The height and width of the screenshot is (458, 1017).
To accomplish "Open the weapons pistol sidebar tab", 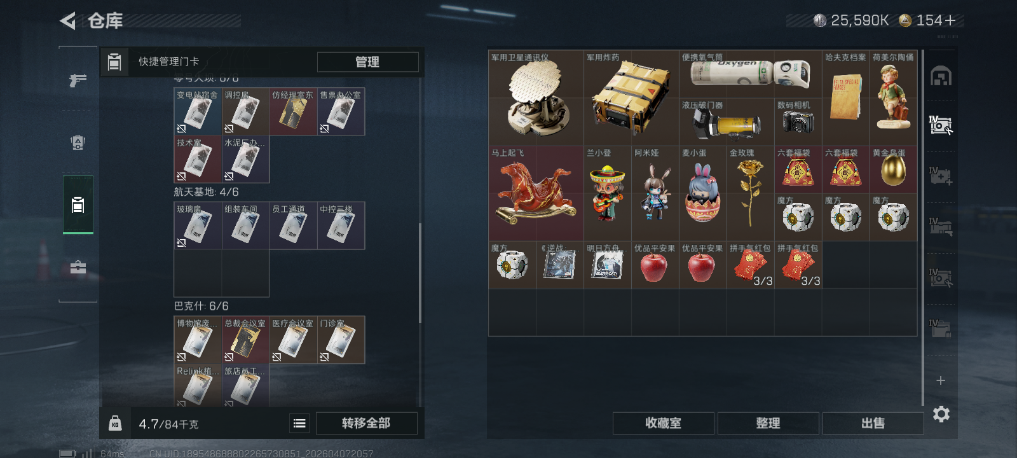I will click(78, 80).
